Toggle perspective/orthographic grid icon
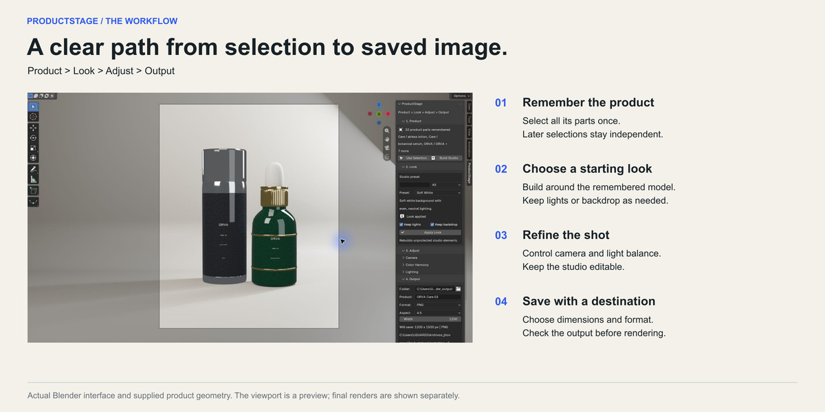Screen dimensions: 825x412 387,157
